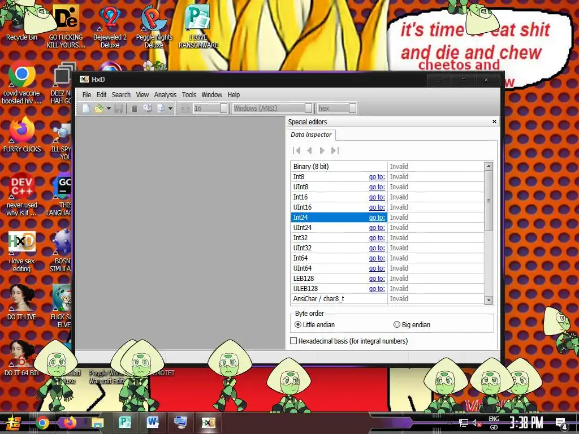Select the Binary (8 bit) row
Screen dimensions: 579x434
[387, 167]
